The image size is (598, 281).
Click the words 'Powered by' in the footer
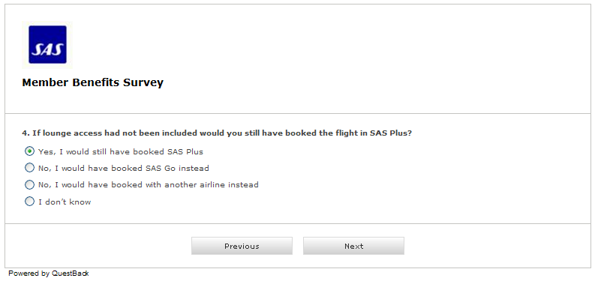29,274
